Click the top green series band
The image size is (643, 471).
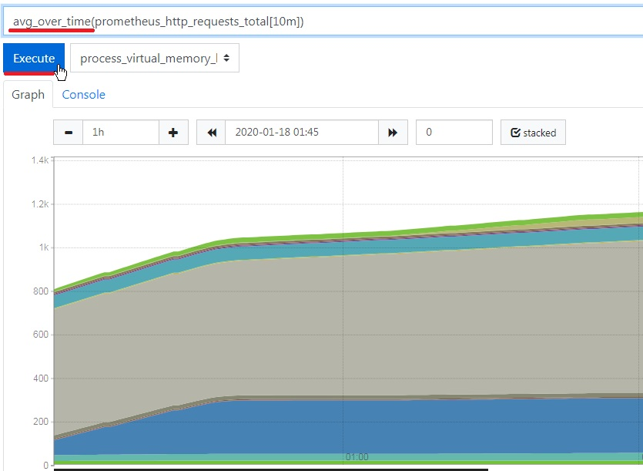pyautogui.click(x=349, y=237)
